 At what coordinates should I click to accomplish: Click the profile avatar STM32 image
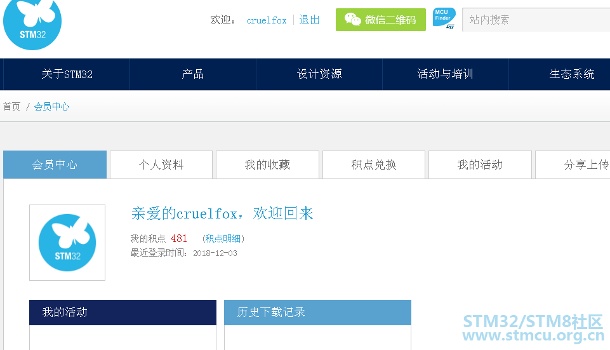[67, 243]
